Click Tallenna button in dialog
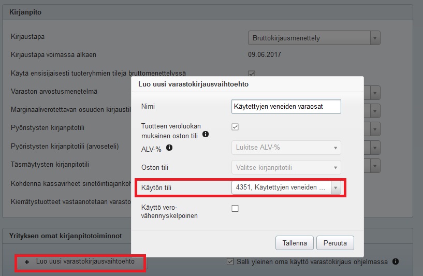Screen dimensions: 423x276 pyautogui.click(x=295, y=243)
